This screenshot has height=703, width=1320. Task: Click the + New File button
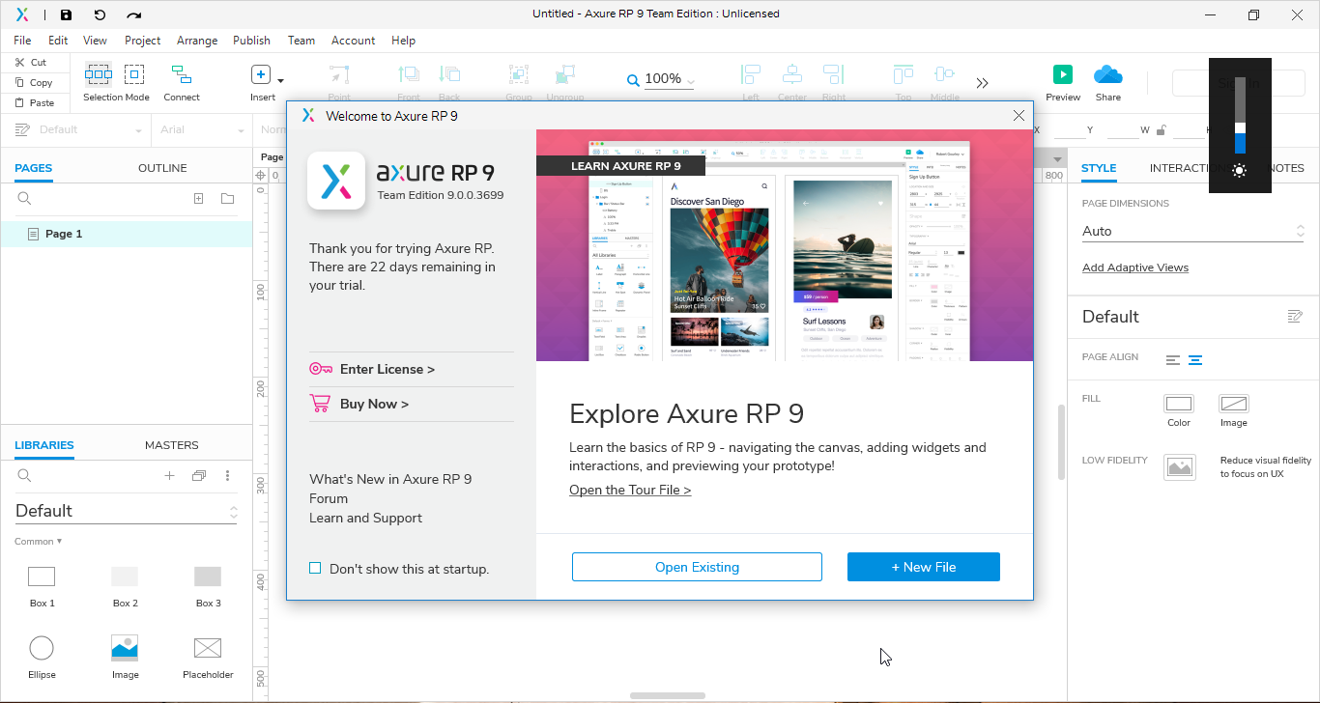pos(924,567)
